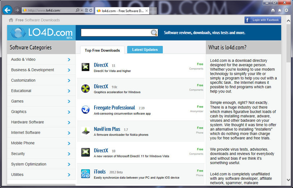Viewport: 293px width, 188px height.
Task: Click the Mobile Phone category label
Action: coord(23,143)
